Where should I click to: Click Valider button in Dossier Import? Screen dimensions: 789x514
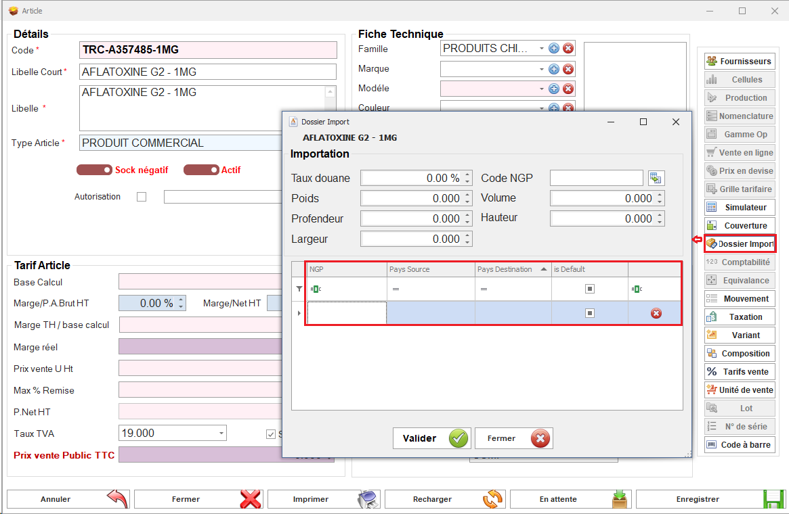point(431,438)
